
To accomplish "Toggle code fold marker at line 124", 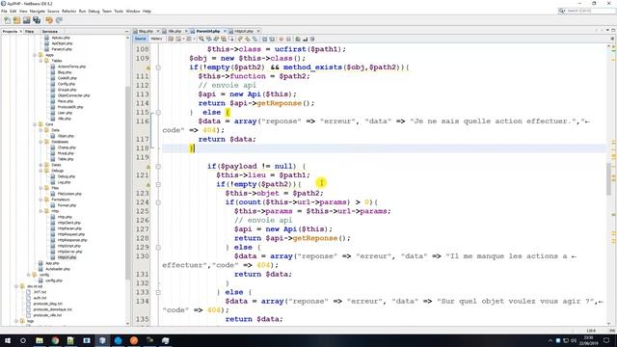I will 158,202.
